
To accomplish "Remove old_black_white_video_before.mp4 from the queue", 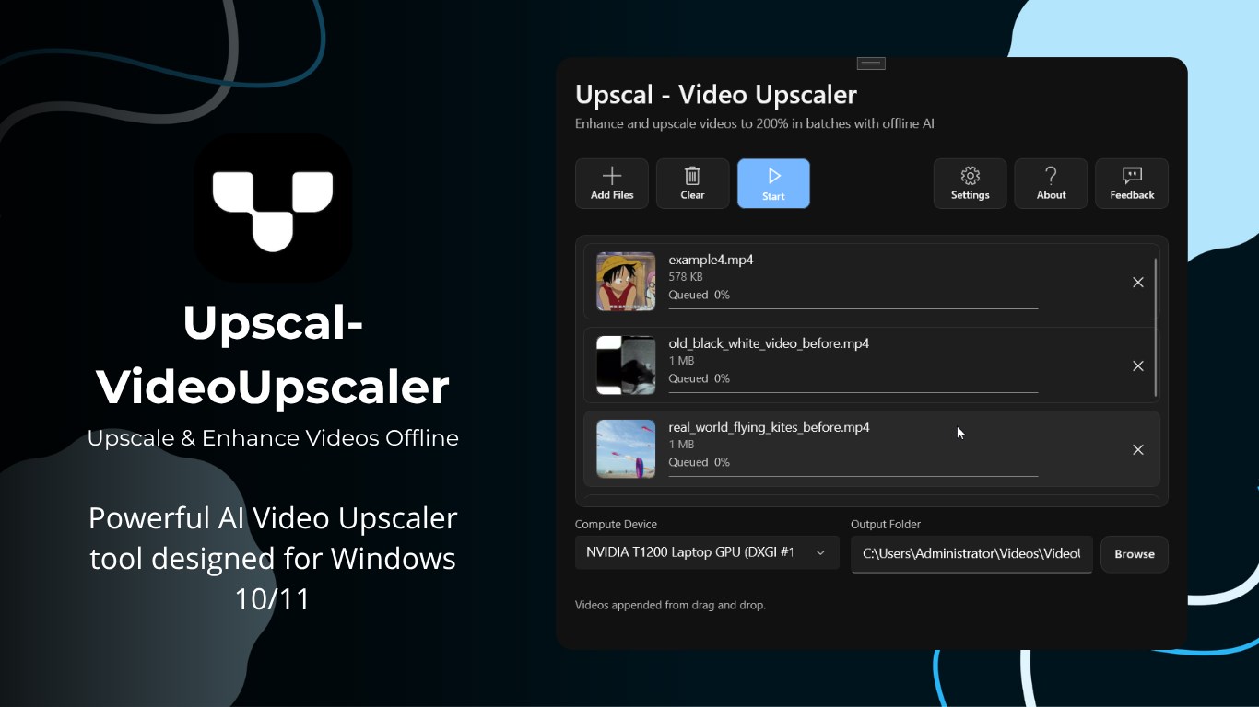I will 1138,366.
